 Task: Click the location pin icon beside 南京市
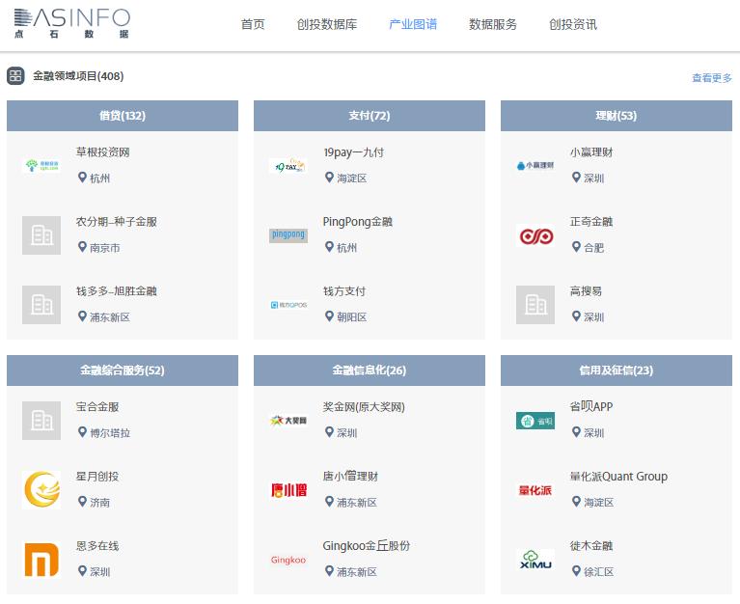click(82, 247)
